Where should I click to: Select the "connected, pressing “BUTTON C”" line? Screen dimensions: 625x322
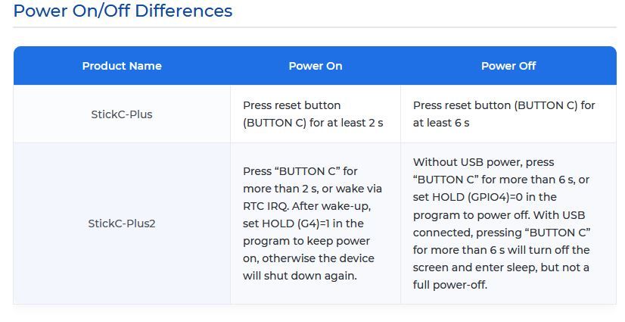pyautogui.click(x=501, y=232)
